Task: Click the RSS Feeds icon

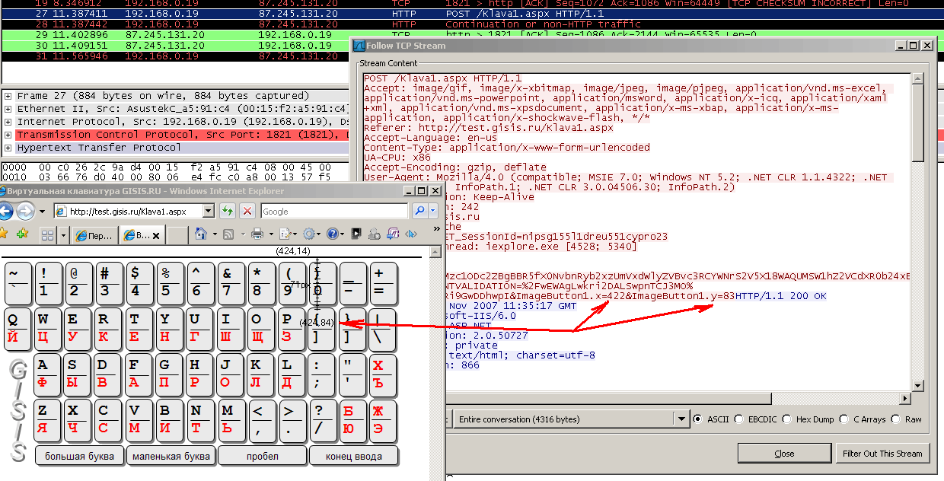Action: point(228,234)
